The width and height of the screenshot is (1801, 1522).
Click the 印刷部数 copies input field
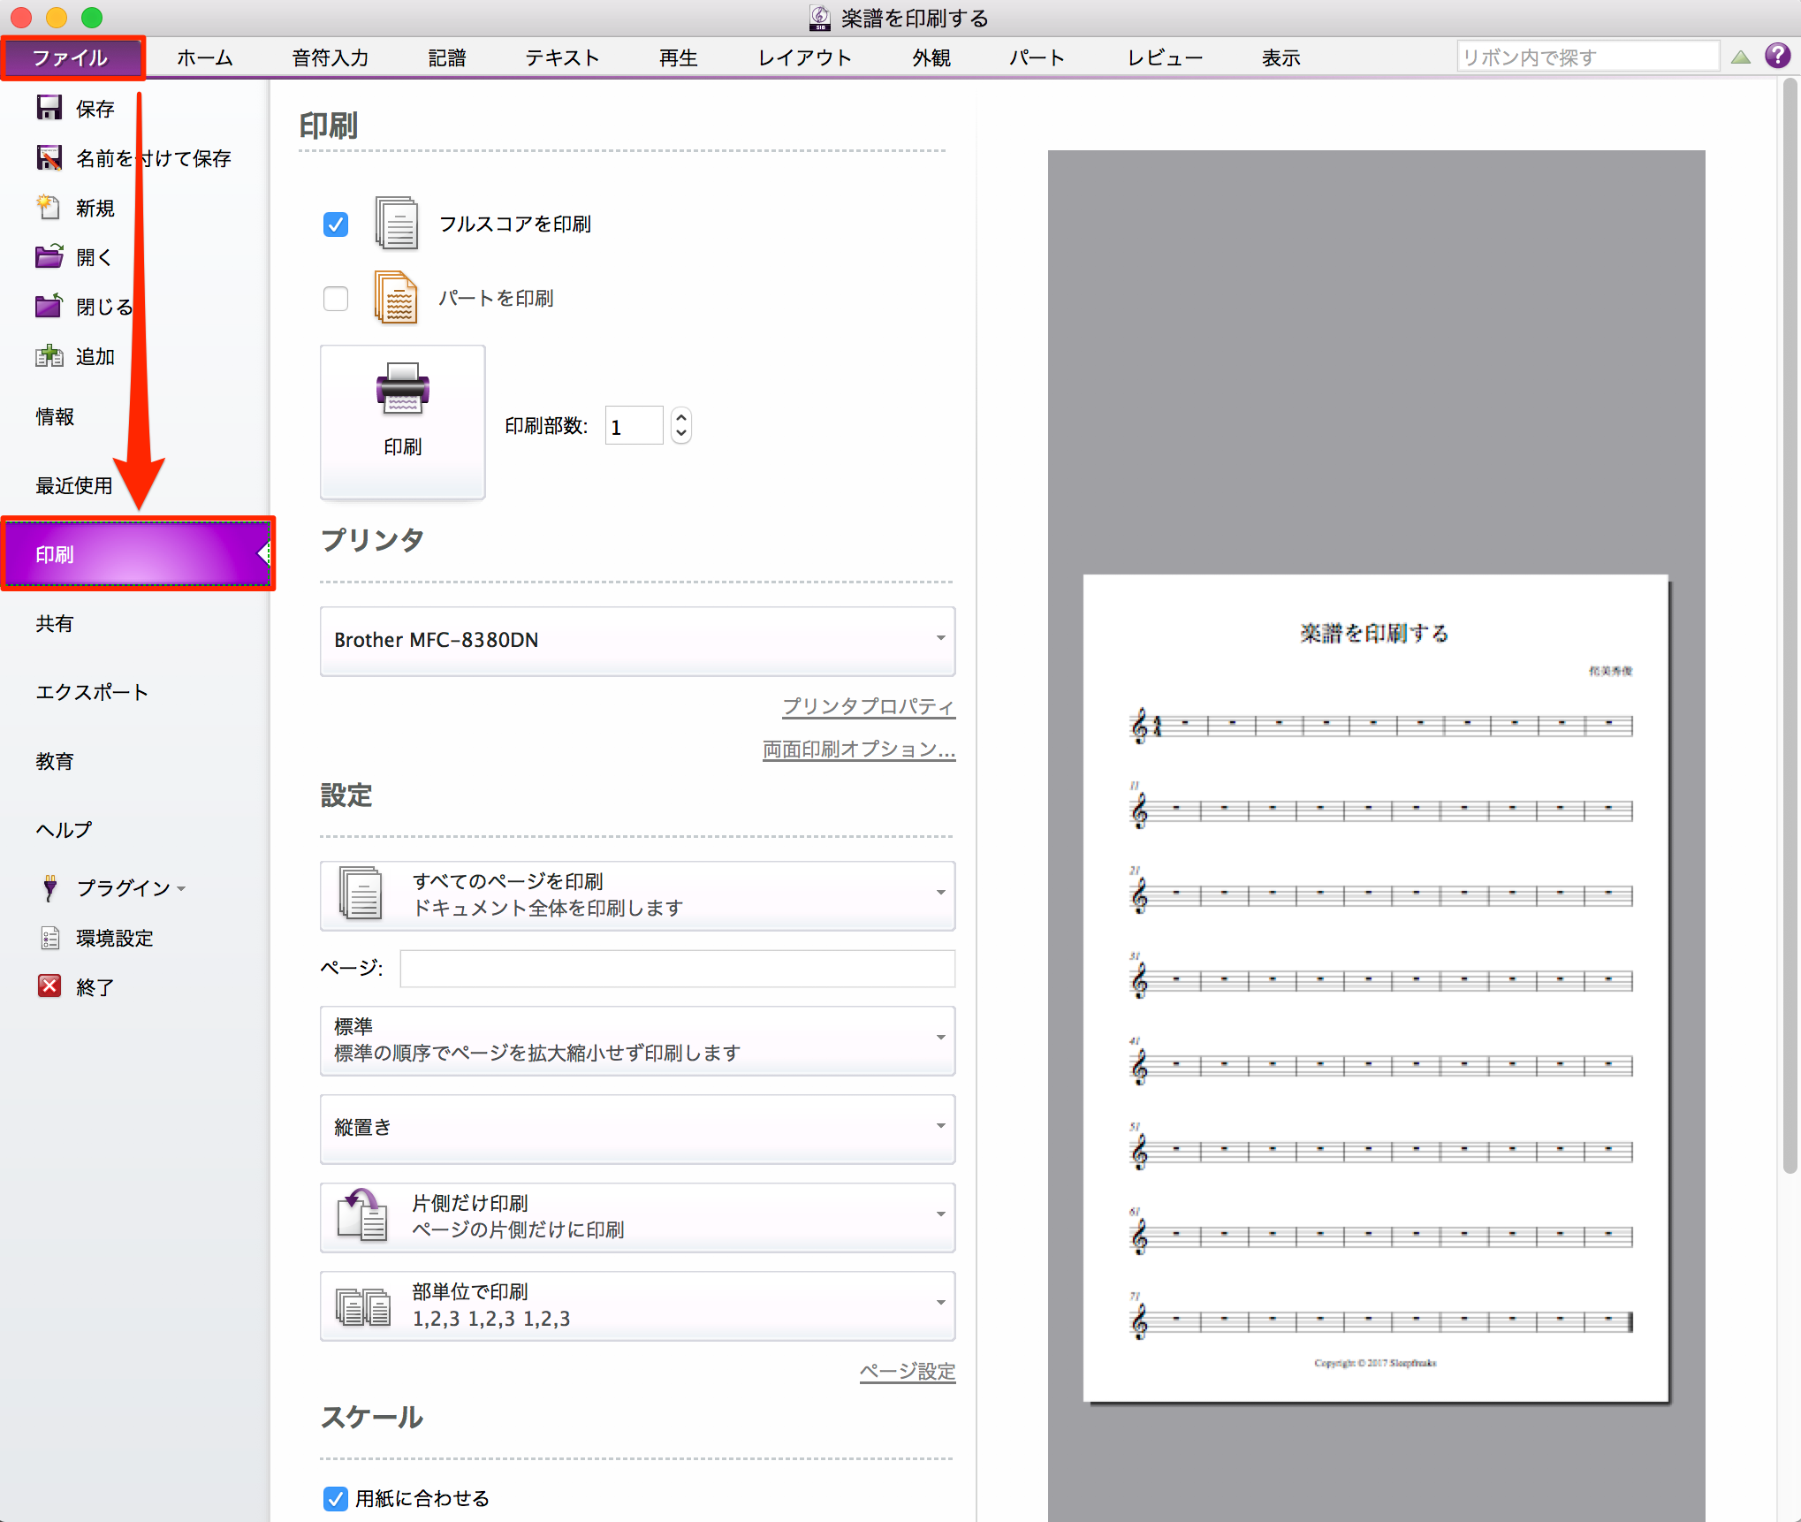pyautogui.click(x=634, y=426)
